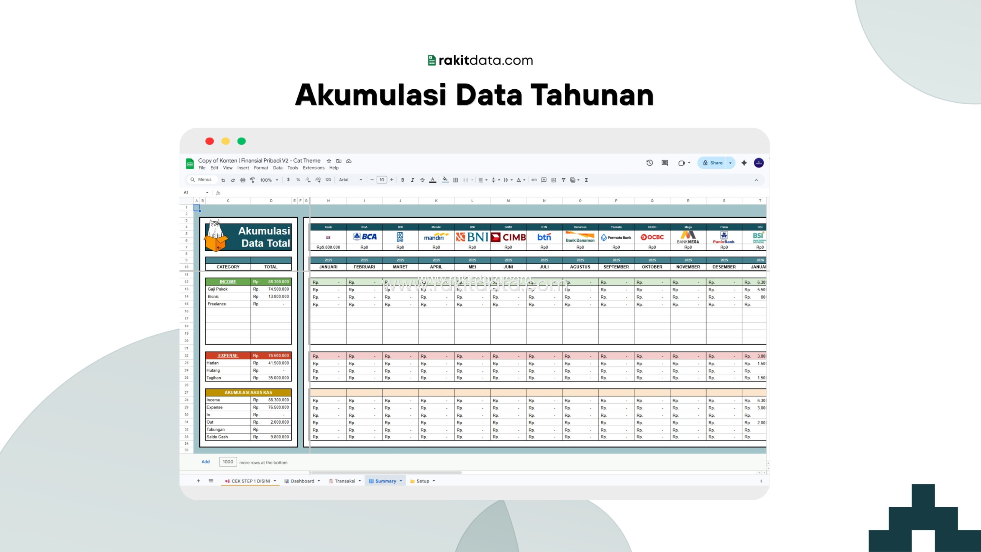The height and width of the screenshot is (552, 981).
Task: Open the fill color bucket
Action: 445,180
